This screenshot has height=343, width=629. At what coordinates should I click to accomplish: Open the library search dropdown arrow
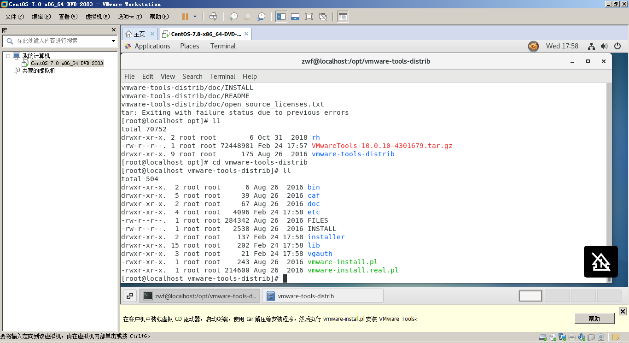point(113,41)
